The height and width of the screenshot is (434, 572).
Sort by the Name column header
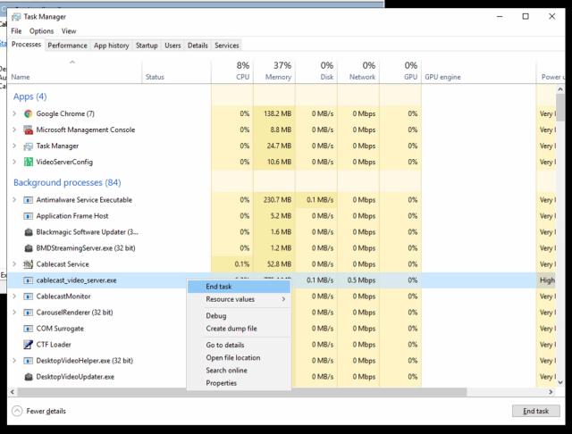tap(75, 71)
